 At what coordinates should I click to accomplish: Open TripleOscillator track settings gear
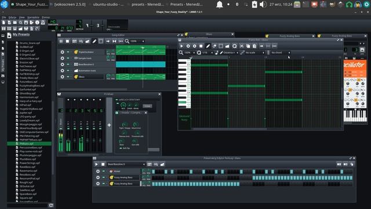coord(62,52)
